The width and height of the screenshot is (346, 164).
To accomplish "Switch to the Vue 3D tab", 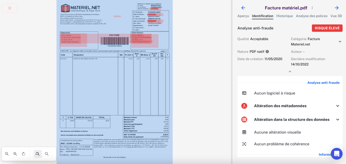I will point(336,16).
